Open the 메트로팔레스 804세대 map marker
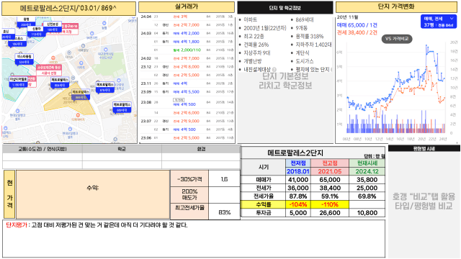Screen dimensions: 461x259 pyautogui.click(x=60, y=82)
